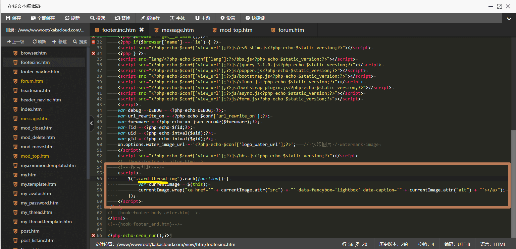Screen dimensions: 516x249
Task: Change the encoding (编码: UTF-8)
Action: [457, 244]
